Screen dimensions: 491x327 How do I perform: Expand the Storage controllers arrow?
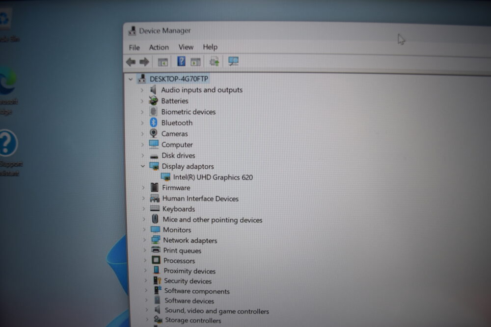pos(147,320)
